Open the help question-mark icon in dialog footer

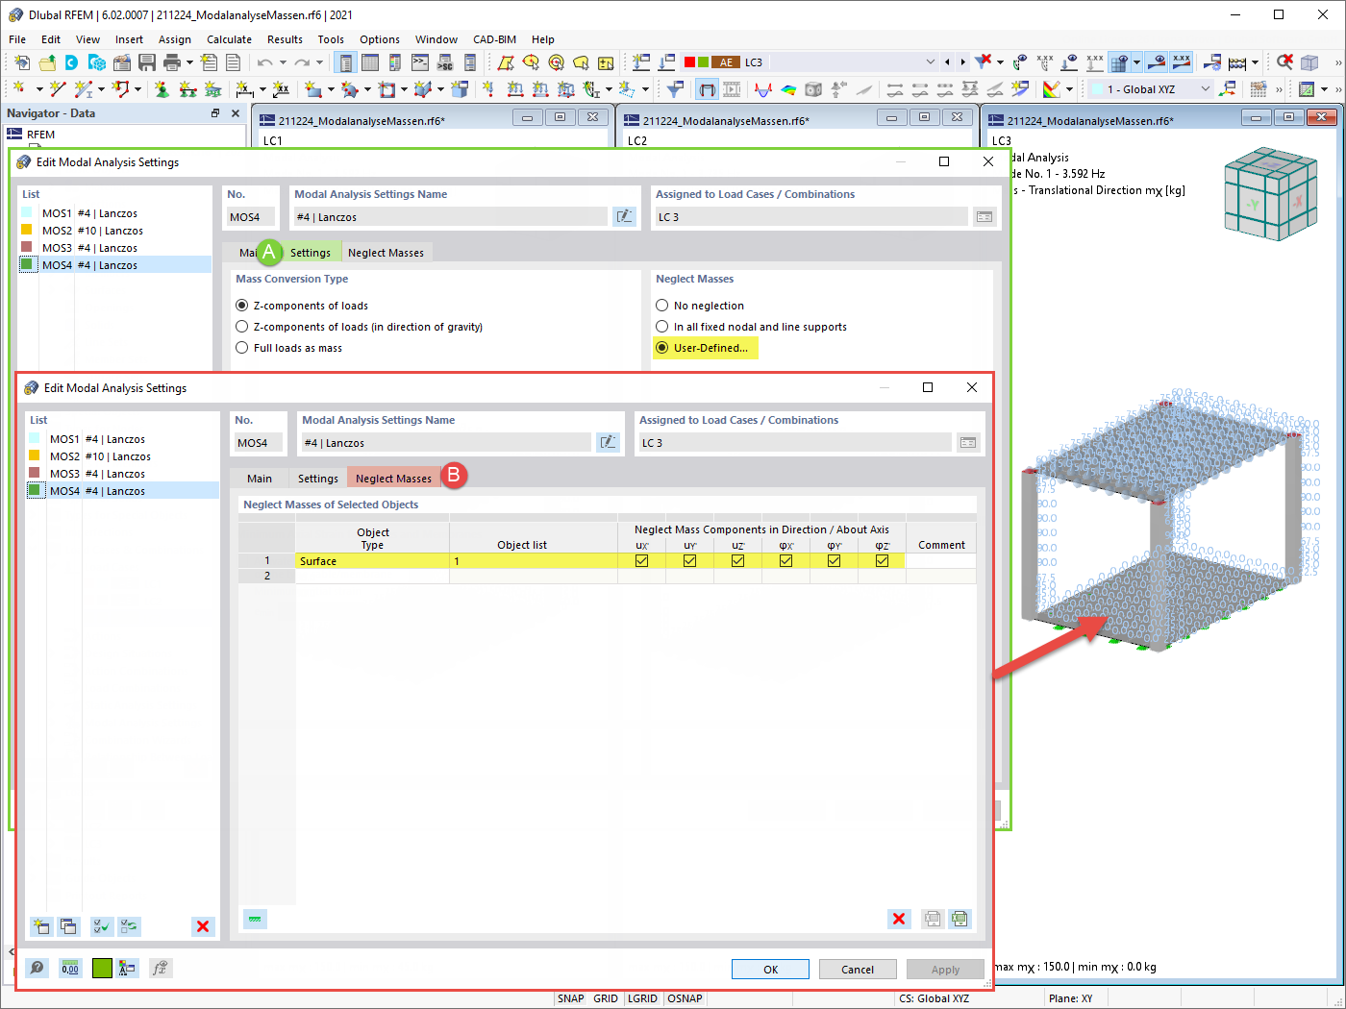pyautogui.click(x=37, y=968)
